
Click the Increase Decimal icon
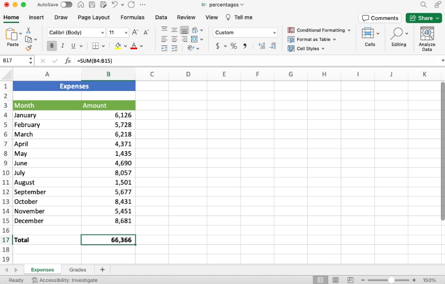pyautogui.click(x=262, y=46)
